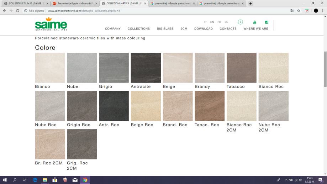The width and height of the screenshot is (327, 184).
Task: Open File Explorer from the taskbar
Action: [45, 180]
